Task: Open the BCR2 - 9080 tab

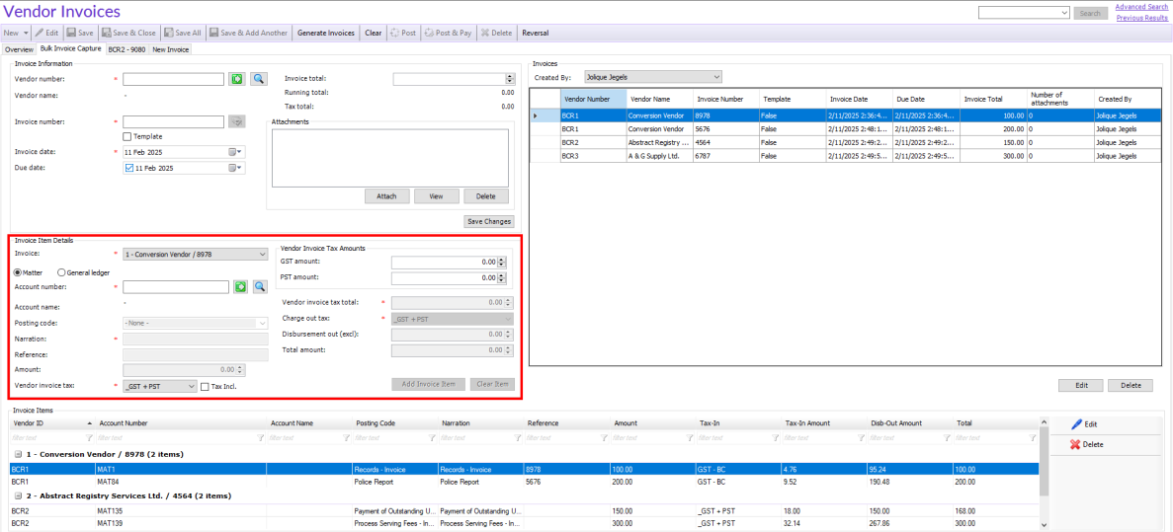Action: pyautogui.click(x=126, y=49)
